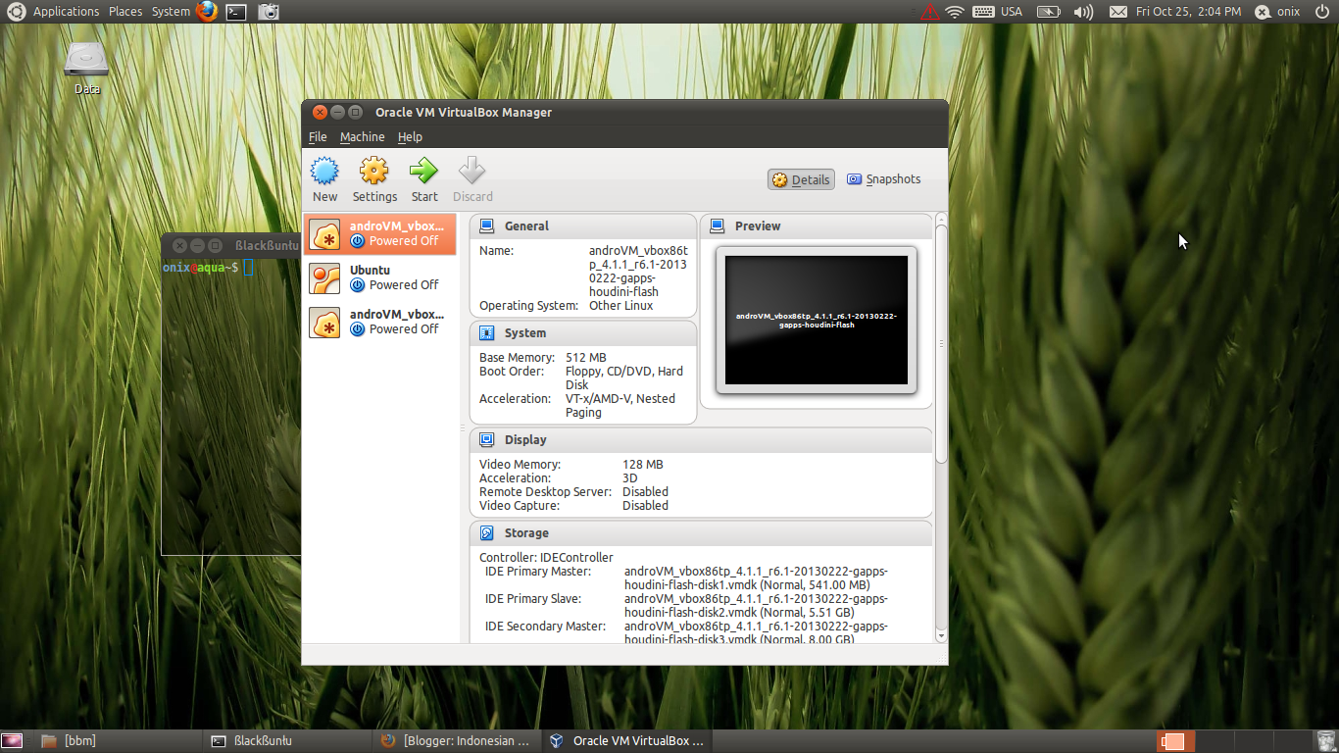Open the Wi-Fi indicator in top panel

coord(955,12)
